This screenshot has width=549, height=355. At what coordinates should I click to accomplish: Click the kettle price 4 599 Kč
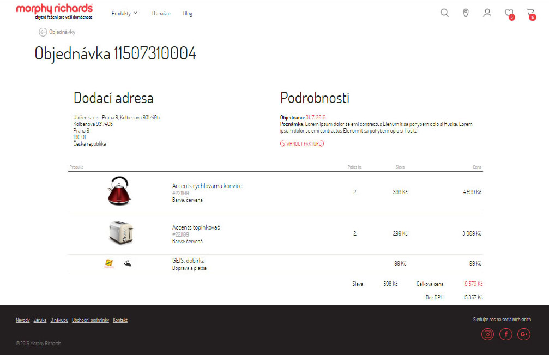coord(472,192)
